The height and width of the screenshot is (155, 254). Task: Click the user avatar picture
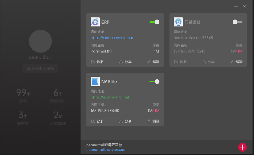pyautogui.click(x=40, y=41)
